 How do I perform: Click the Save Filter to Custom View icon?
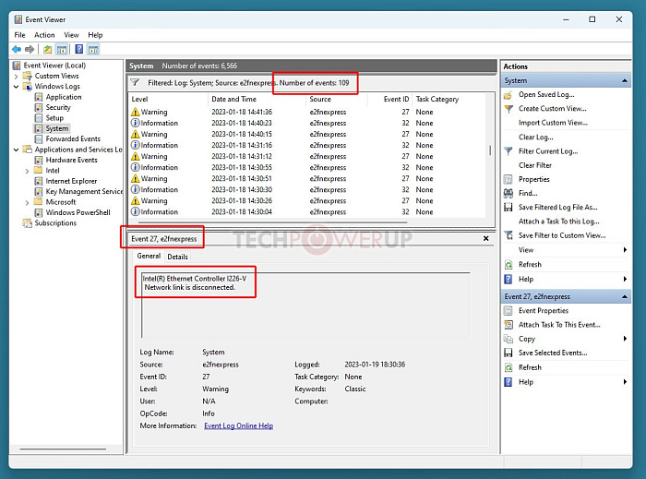point(508,235)
